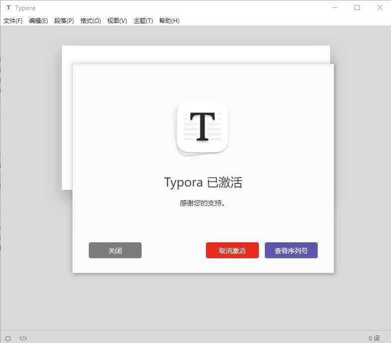The height and width of the screenshot is (343, 391).
Task: Open the 主题(T) menu
Action: 143,21
